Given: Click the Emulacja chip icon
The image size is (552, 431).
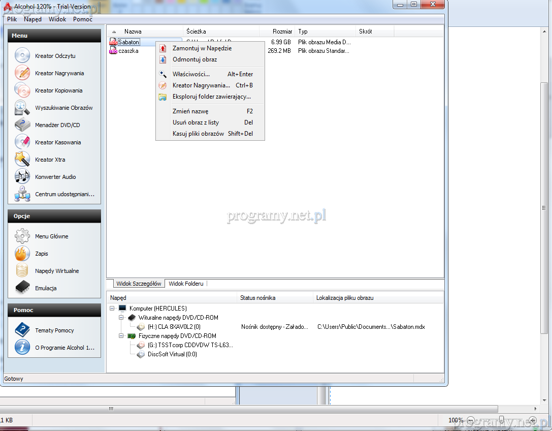Looking at the screenshot, I should [22, 288].
